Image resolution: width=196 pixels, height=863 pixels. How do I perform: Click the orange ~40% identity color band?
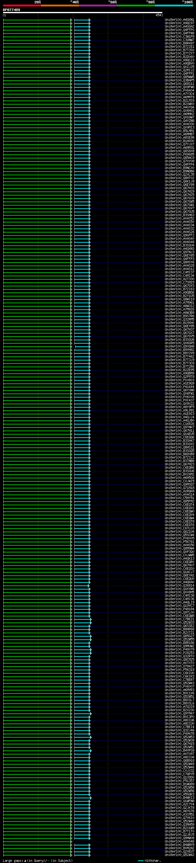[x=60, y=6]
